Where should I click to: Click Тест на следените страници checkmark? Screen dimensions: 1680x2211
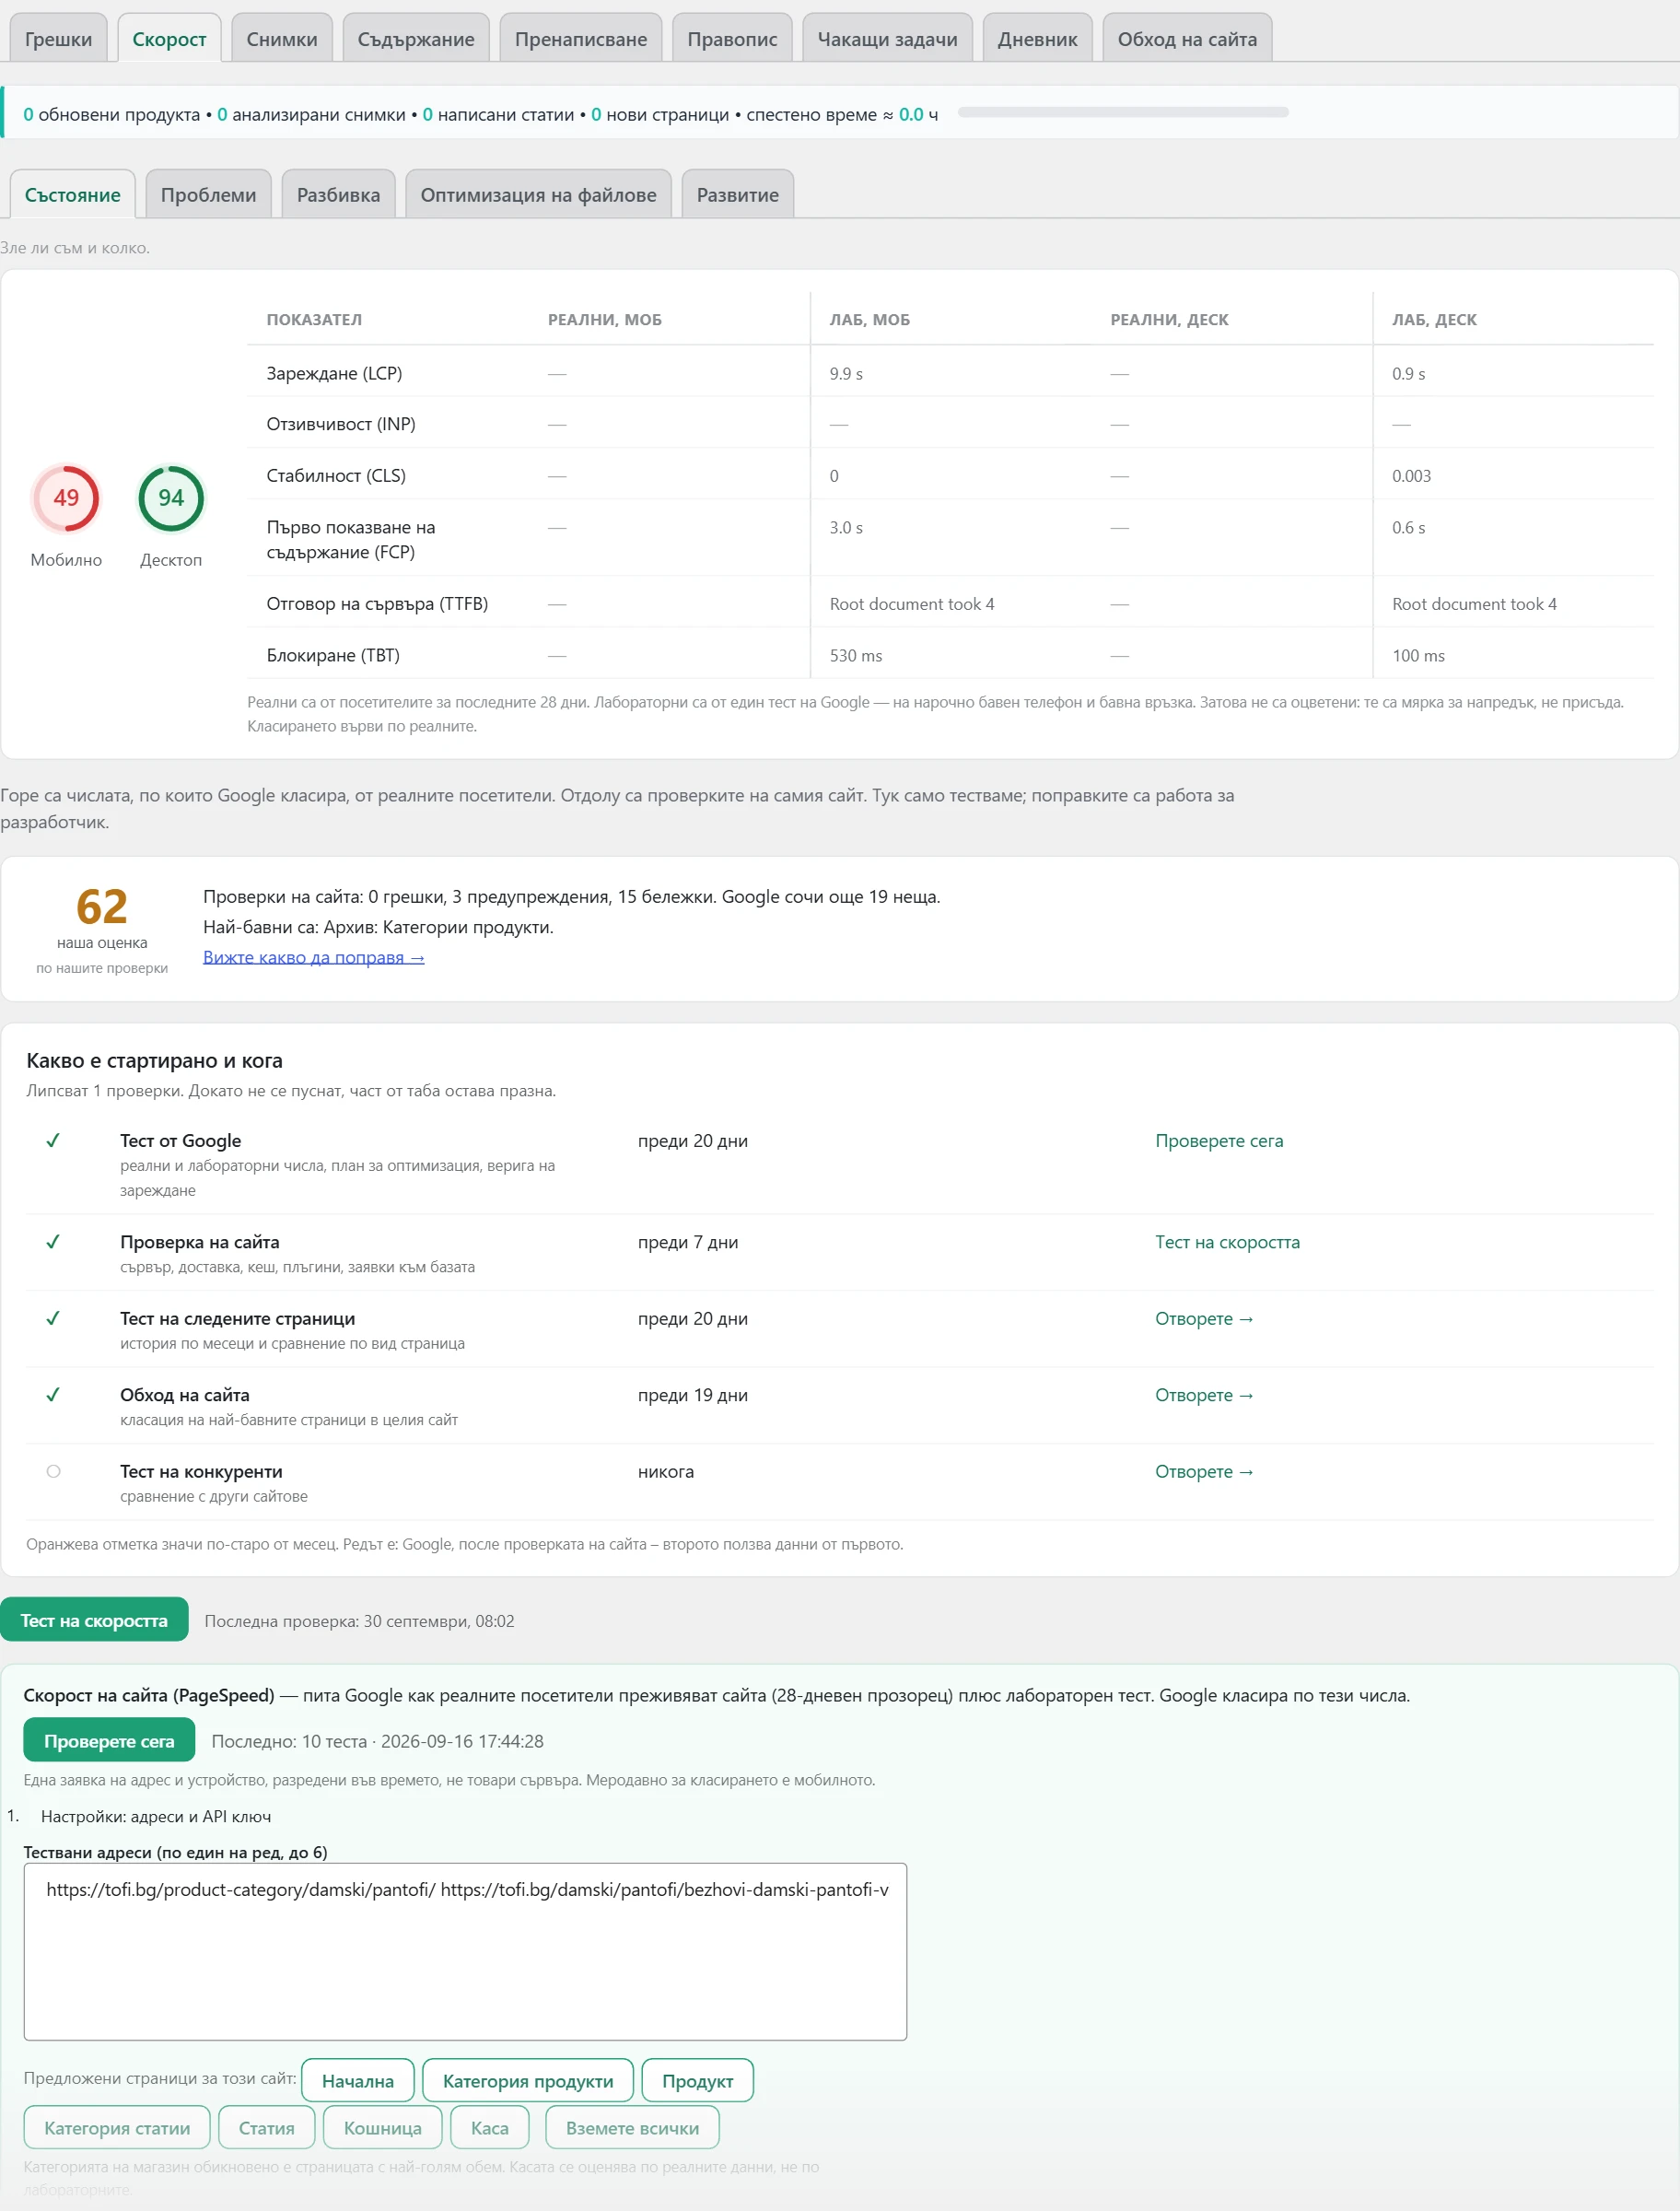(x=53, y=1318)
